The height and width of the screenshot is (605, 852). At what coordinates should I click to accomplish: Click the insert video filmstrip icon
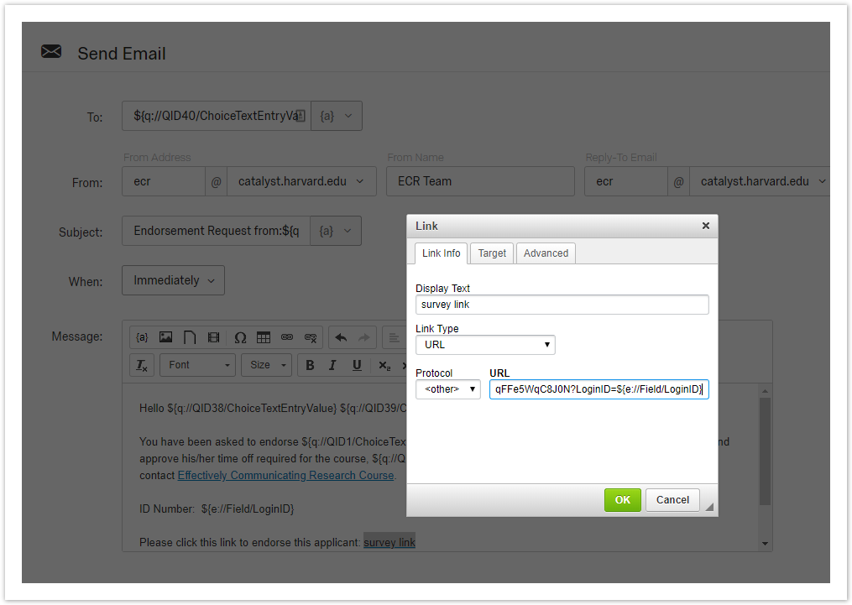coord(213,337)
